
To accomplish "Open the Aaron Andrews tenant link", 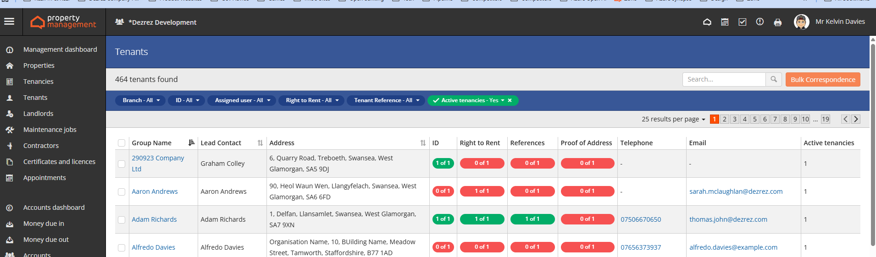I will pyautogui.click(x=155, y=191).
